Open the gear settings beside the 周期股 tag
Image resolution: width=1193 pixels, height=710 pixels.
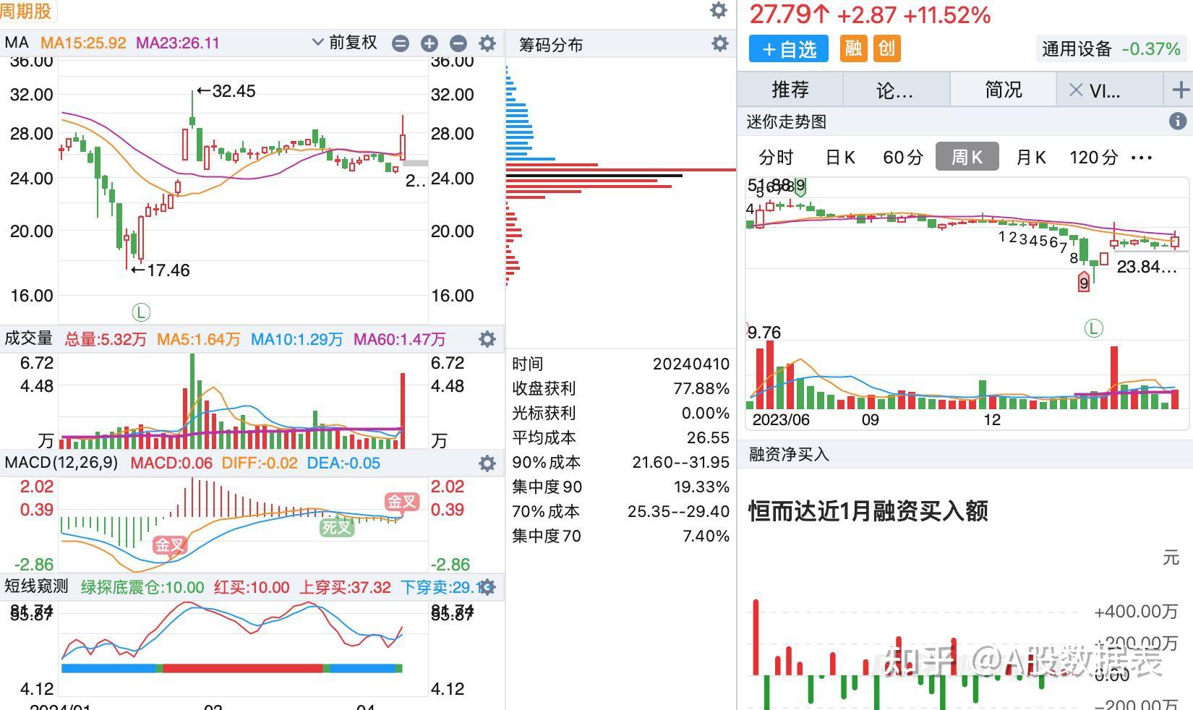[718, 10]
